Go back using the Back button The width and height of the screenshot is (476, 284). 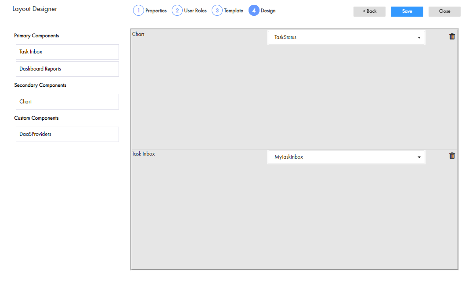(369, 11)
